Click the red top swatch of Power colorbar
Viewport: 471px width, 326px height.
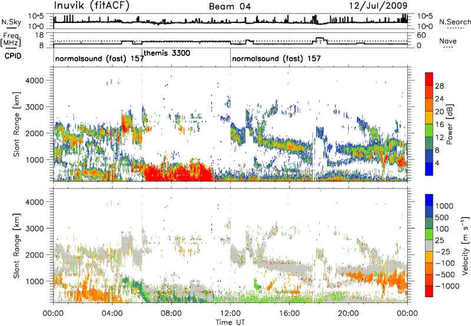point(429,79)
